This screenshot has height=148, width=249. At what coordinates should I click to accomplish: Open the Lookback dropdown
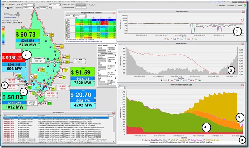coord(29,7)
